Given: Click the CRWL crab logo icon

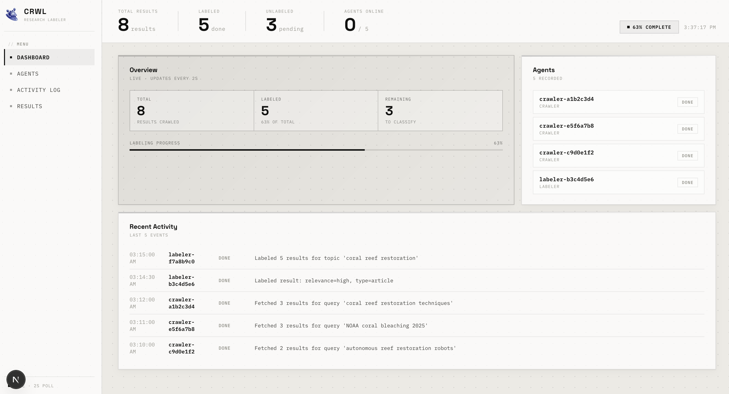Looking at the screenshot, I should [12, 15].
